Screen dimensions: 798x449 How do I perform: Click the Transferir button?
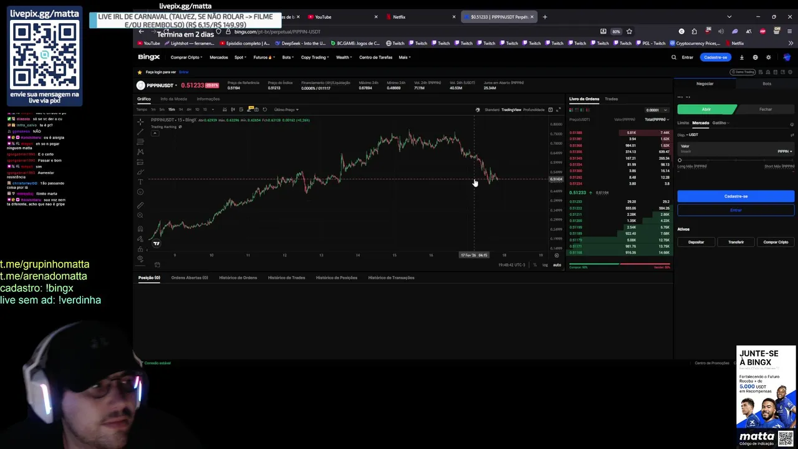[736, 242]
